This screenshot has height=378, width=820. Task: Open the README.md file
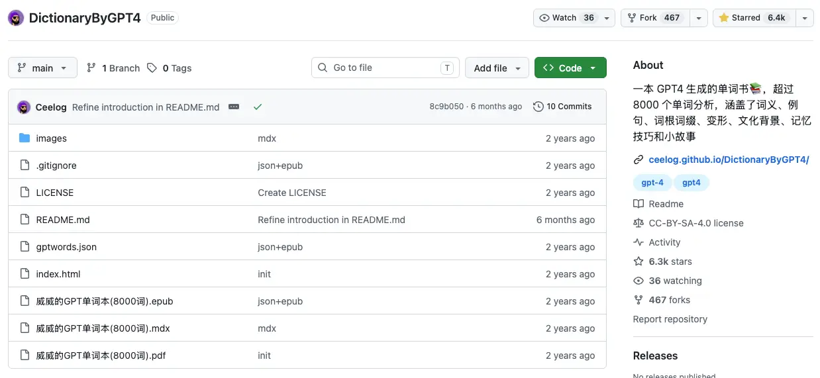point(63,220)
